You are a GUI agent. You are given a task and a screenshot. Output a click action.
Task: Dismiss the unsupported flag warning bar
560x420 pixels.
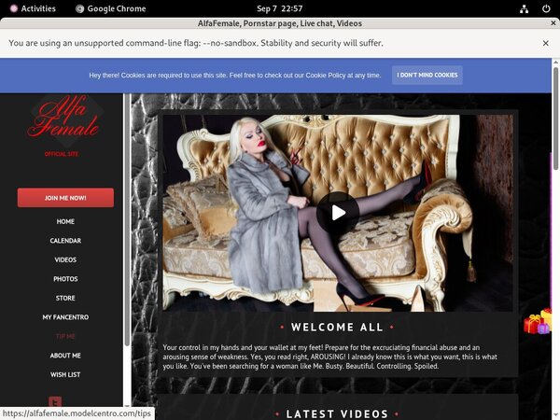[x=545, y=43]
